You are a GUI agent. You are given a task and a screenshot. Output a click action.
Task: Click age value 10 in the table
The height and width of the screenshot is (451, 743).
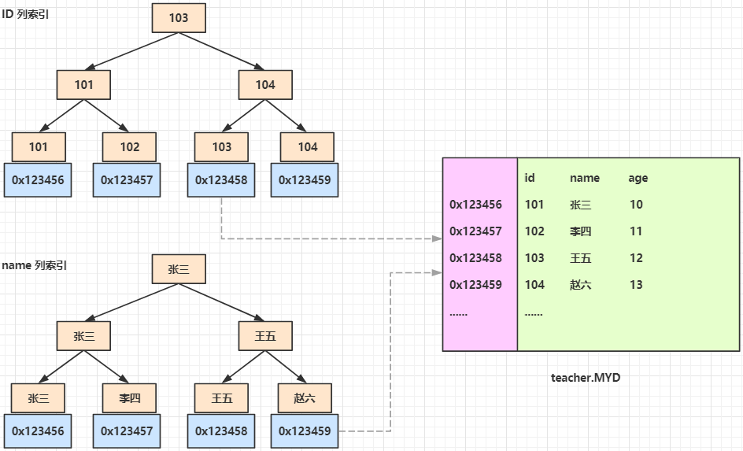[x=636, y=205]
